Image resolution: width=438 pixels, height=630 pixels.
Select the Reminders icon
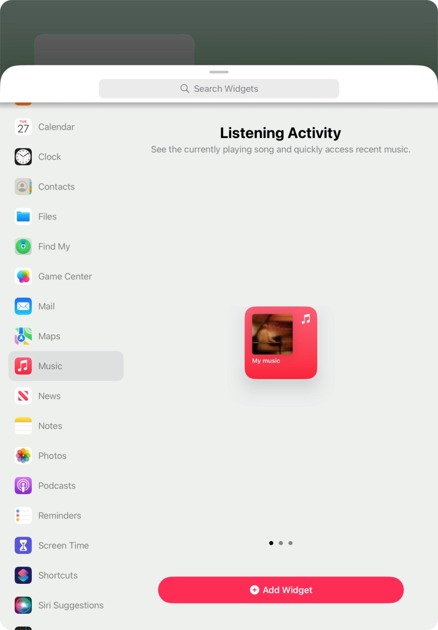click(23, 516)
